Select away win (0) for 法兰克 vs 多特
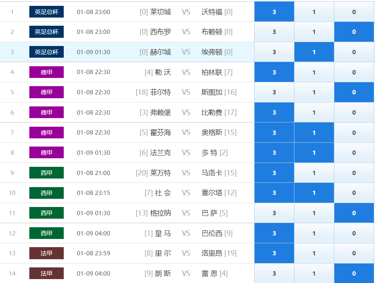Image resolution: width=375 pixels, height=283 pixels. 354,152
